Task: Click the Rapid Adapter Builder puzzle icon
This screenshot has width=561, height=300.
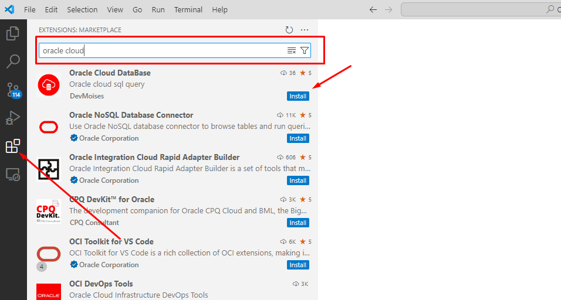Action: [x=49, y=169]
